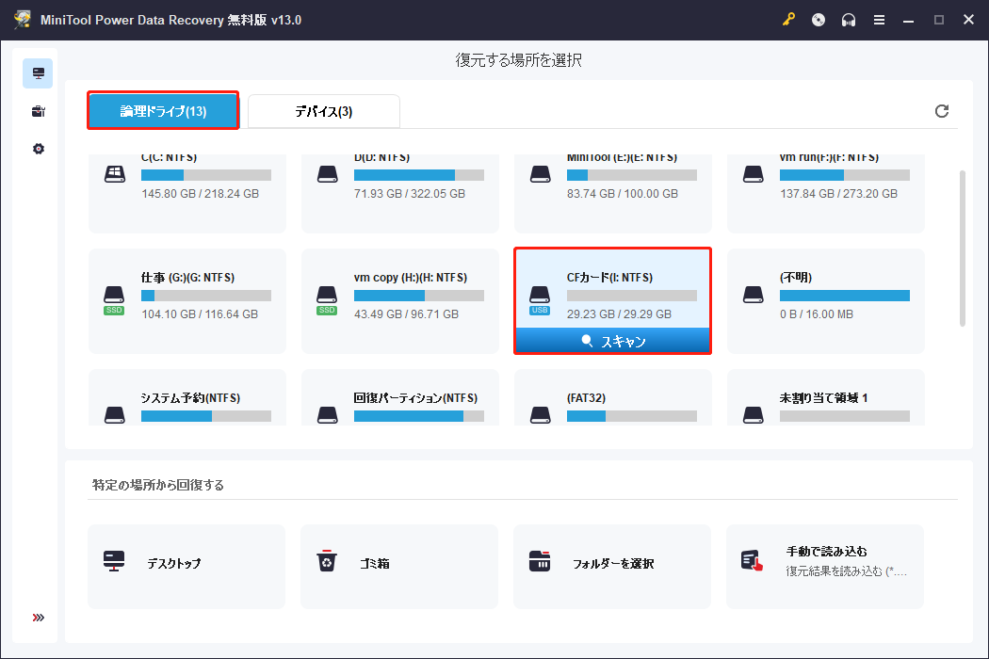Image resolution: width=989 pixels, height=659 pixels.
Task: Click 83.74 GB / 100.00 GB text
Action: (x=623, y=194)
